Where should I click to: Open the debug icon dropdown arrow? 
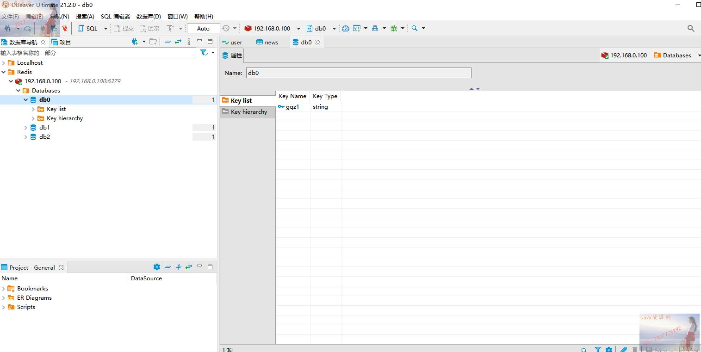(403, 29)
